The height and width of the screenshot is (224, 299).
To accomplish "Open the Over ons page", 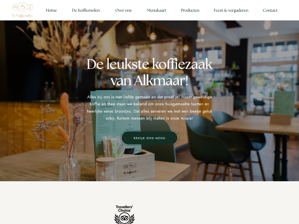I will (x=124, y=10).
